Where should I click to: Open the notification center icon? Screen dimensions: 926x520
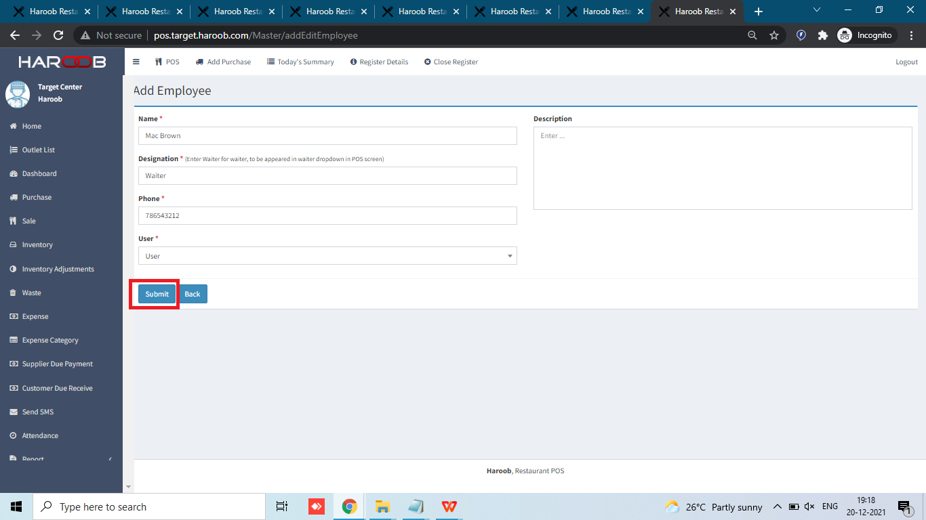click(x=904, y=506)
